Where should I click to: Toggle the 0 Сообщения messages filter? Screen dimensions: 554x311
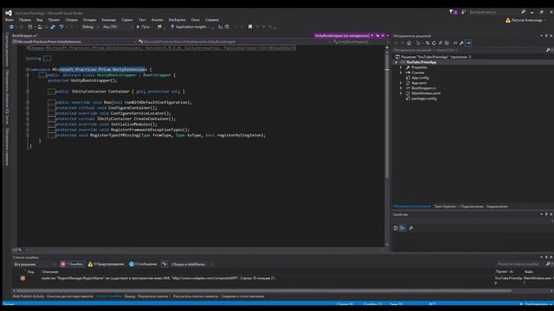[143, 264]
